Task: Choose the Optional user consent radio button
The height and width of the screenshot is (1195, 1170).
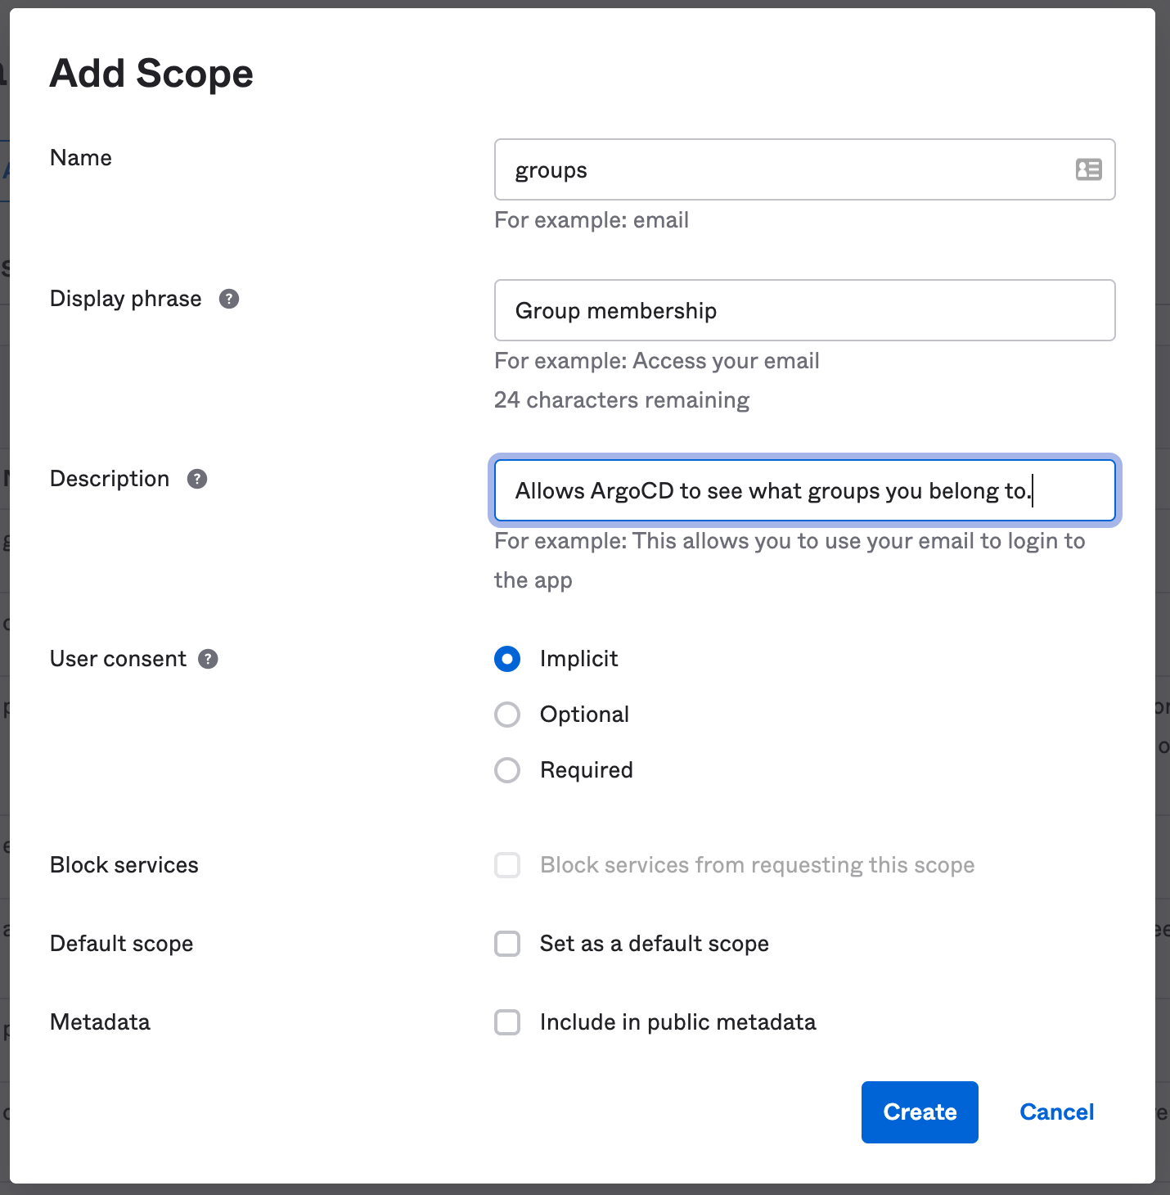Action: [x=507, y=715]
